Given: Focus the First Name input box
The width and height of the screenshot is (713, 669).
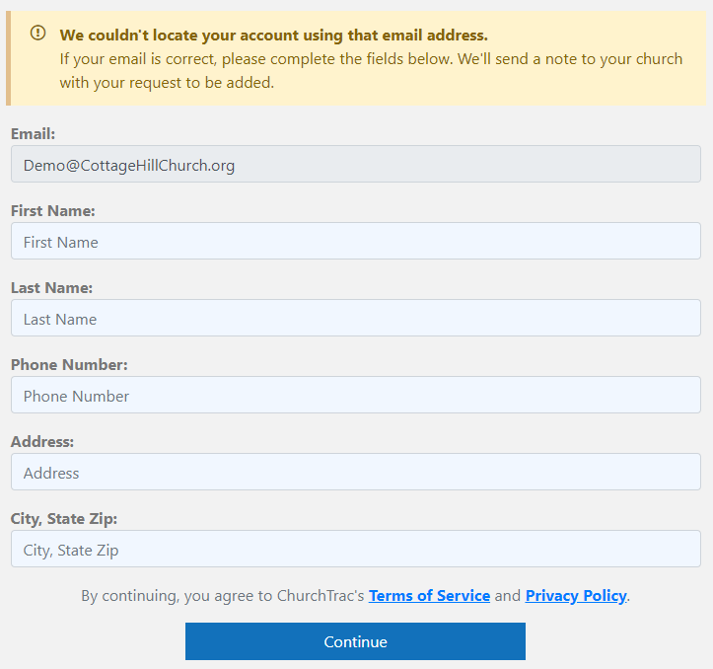Looking at the screenshot, I should pos(356,241).
